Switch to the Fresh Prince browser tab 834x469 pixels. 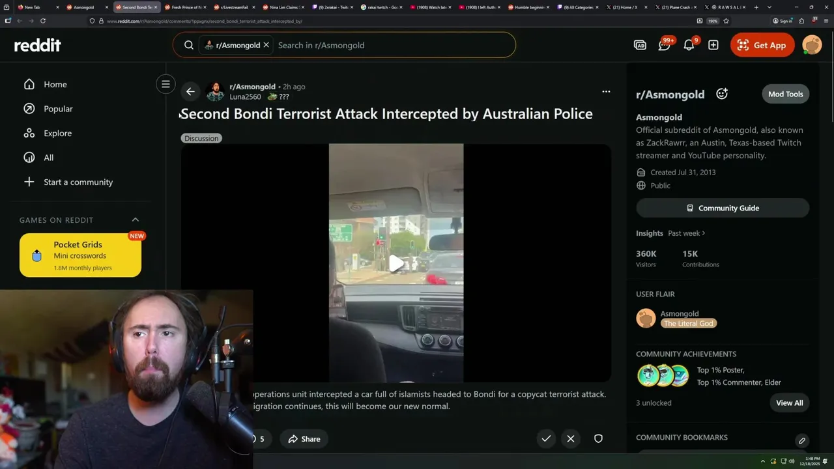click(x=186, y=7)
